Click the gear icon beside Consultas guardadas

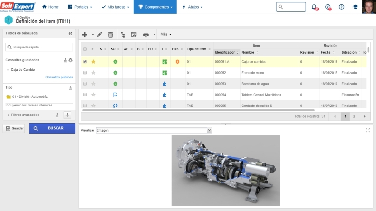pyautogui.click(x=70, y=60)
